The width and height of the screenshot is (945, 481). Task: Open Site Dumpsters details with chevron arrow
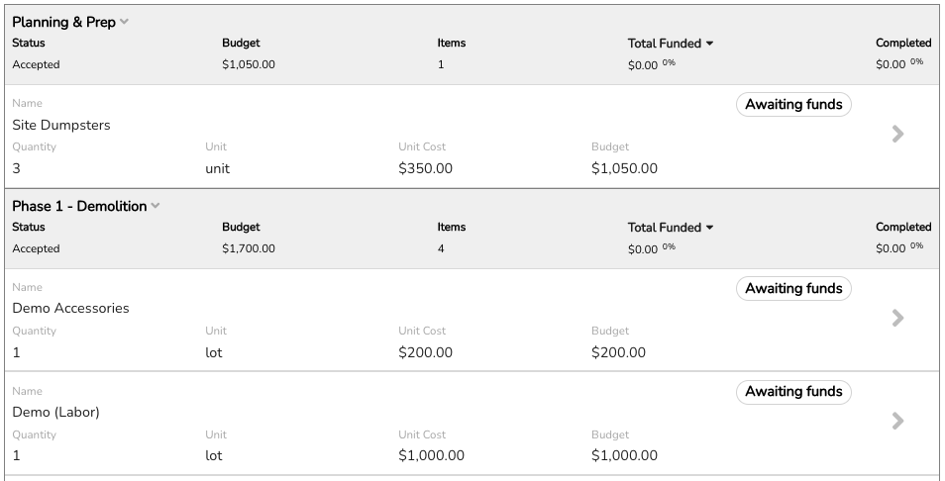click(898, 134)
